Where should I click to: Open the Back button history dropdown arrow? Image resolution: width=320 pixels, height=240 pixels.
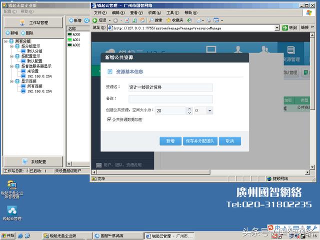(109, 20)
